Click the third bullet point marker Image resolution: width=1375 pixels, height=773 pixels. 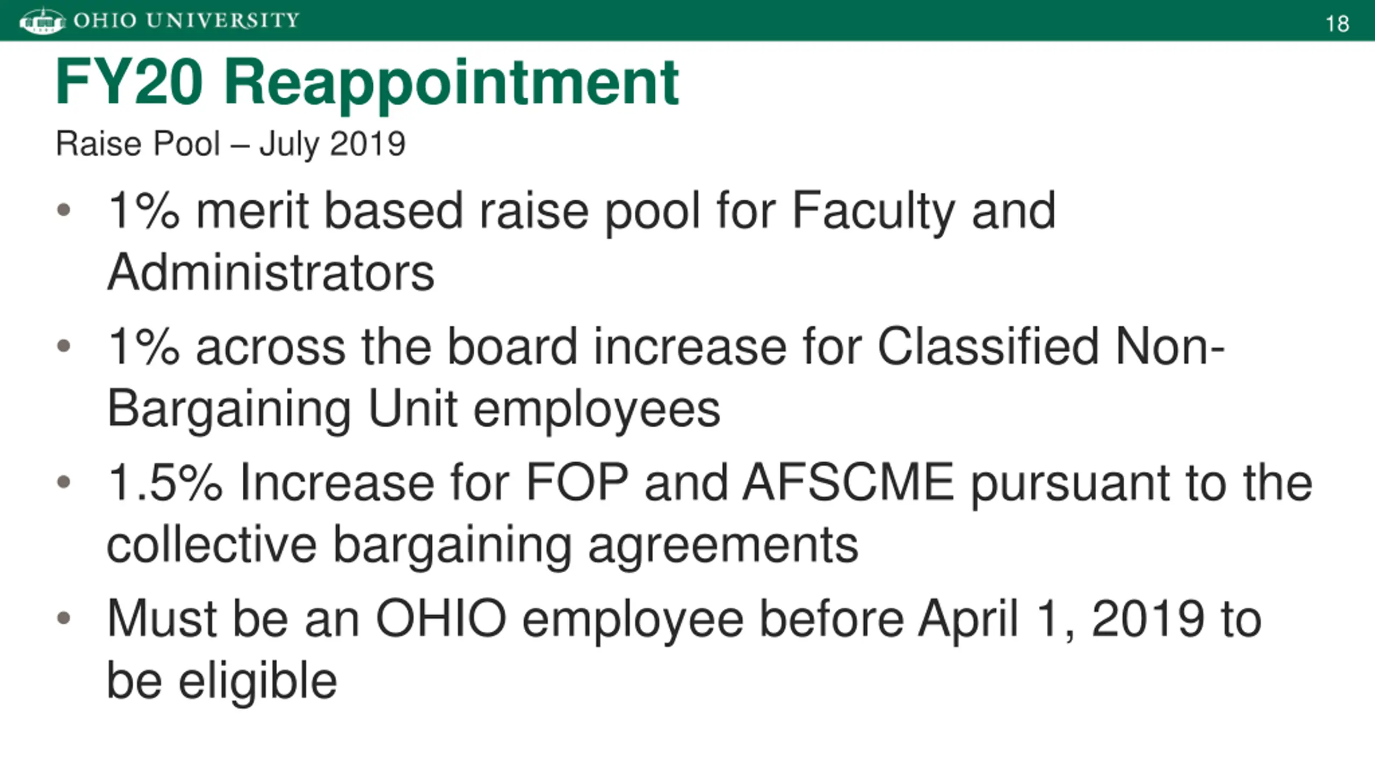tap(63, 481)
